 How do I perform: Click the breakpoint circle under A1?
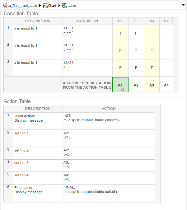122,90
